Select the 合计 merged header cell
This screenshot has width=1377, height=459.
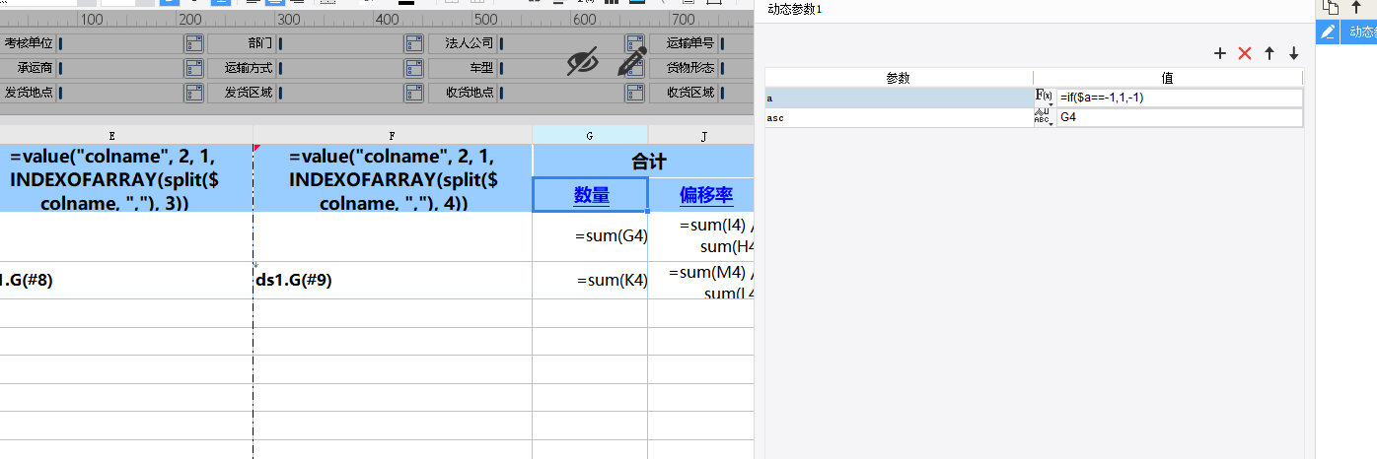[643, 162]
